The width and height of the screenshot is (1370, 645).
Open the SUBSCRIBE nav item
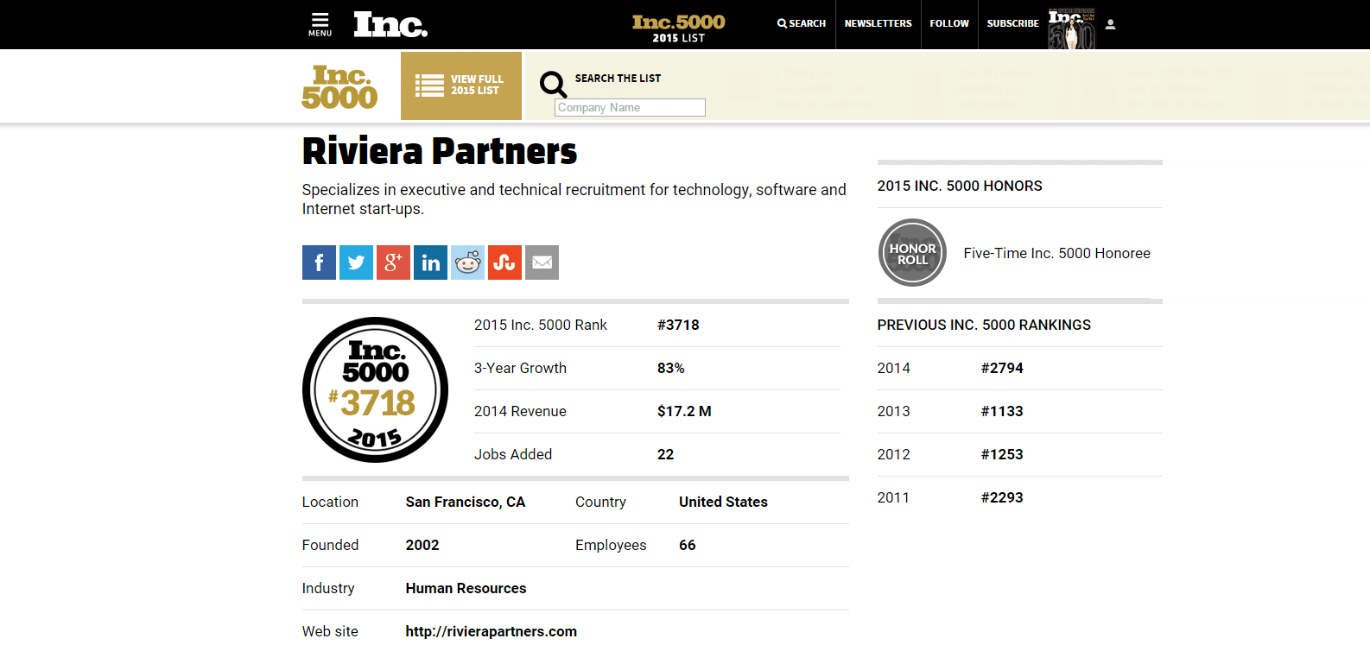(x=1012, y=23)
